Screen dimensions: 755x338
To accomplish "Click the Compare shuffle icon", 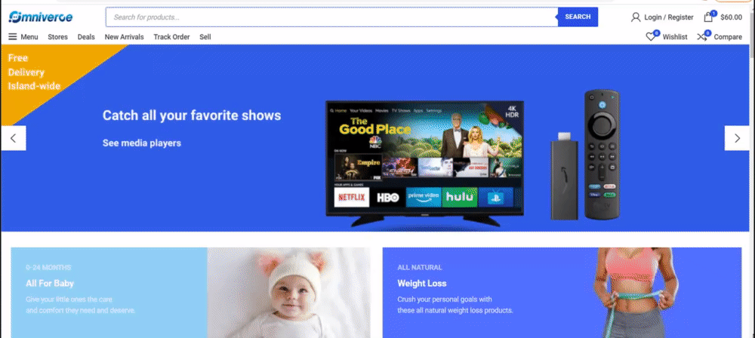I will coord(702,37).
